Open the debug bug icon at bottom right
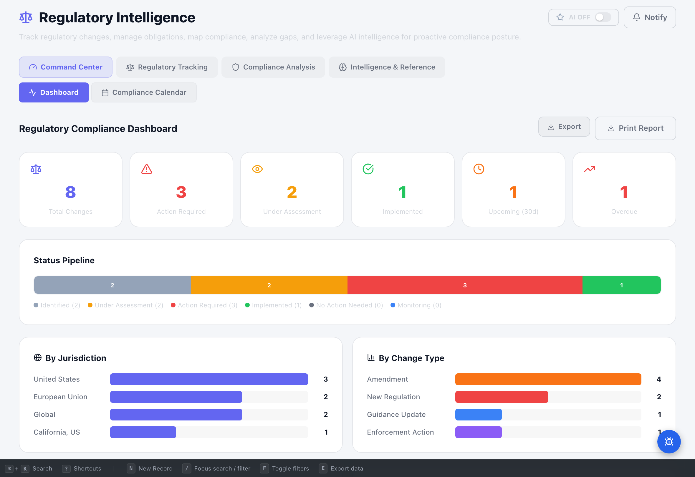Image resolution: width=695 pixels, height=477 pixels. click(669, 442)
